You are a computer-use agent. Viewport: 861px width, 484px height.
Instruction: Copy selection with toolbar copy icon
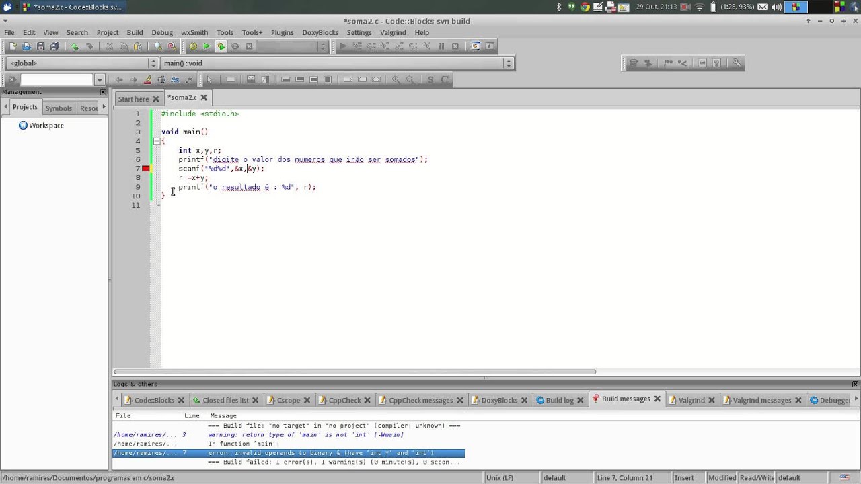point(124,46)
